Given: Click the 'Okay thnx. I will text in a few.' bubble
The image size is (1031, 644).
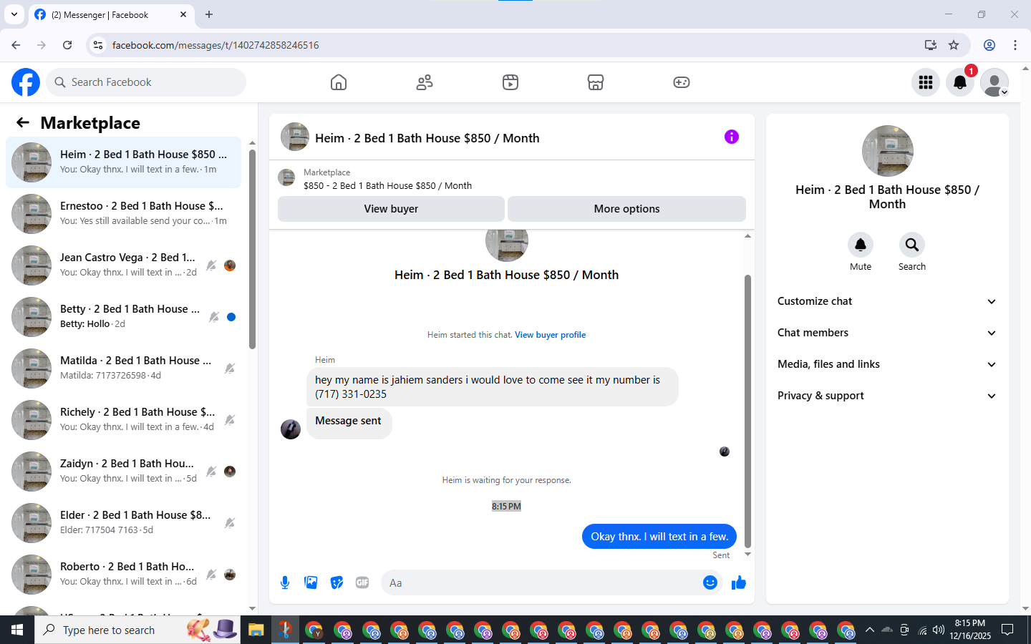Looking at the screenshot, I should pyautogui.click(x=659, y=537).
